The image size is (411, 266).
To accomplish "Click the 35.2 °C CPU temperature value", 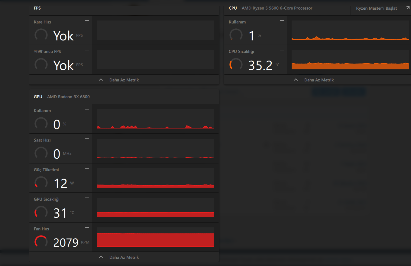I will 261,65.
